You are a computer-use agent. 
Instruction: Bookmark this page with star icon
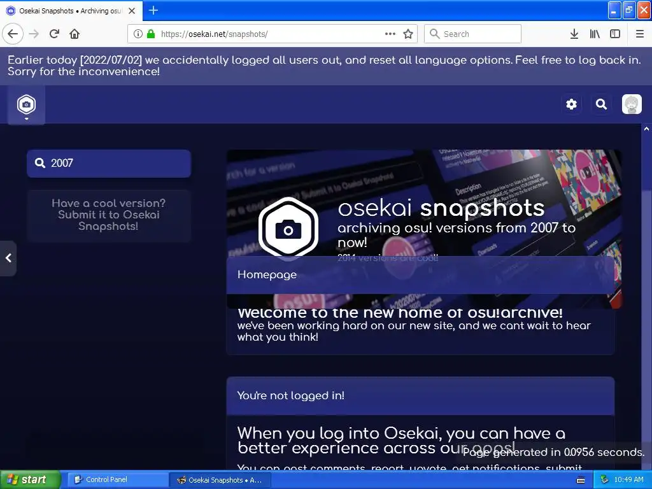[408, 34]
